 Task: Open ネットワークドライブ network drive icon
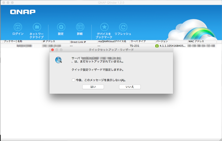tap(37, 27)
